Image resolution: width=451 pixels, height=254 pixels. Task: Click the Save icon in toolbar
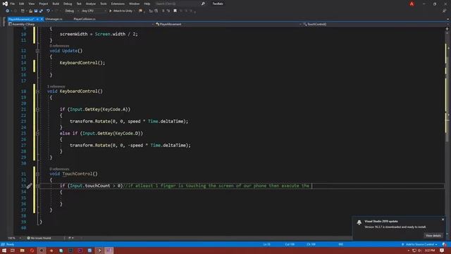click(36, 11)
